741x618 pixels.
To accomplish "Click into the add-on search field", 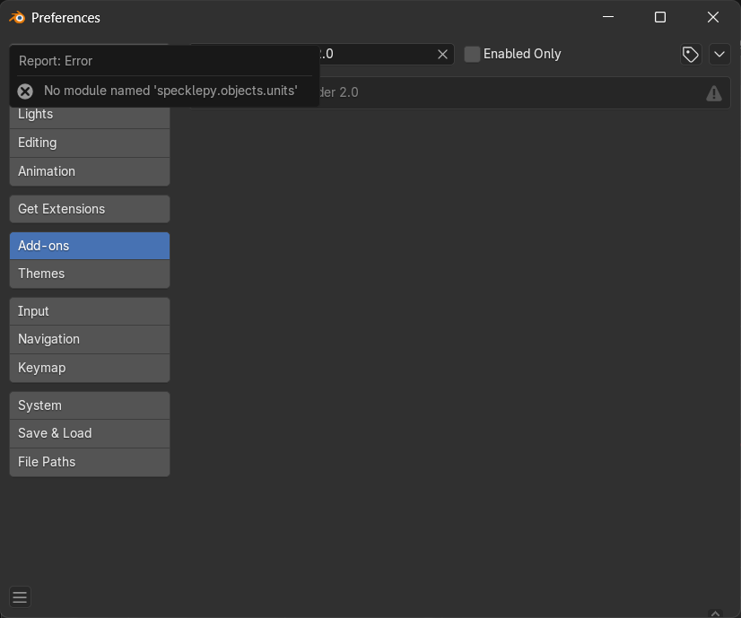I will pyautogui.click(x=378, y=55).
